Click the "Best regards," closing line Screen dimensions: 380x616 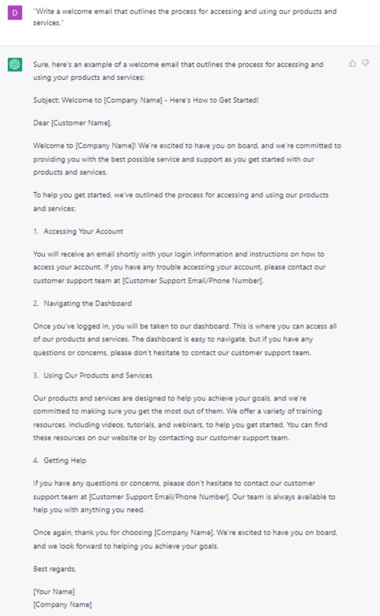[55, 568]
